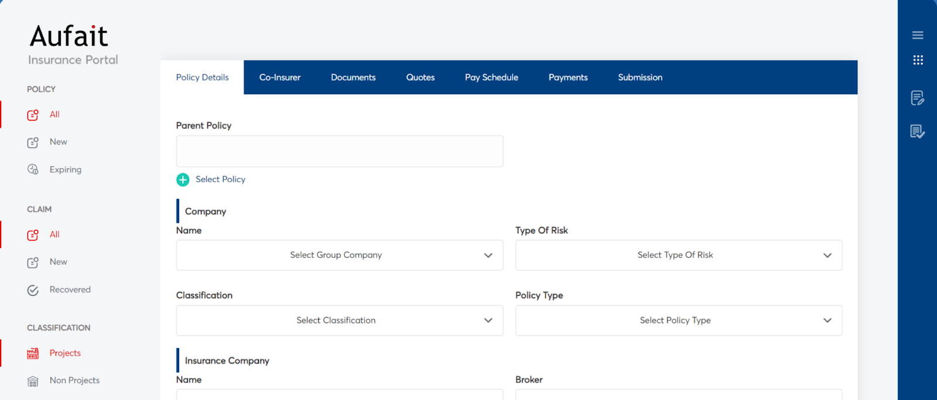Screen dimensions: 937x400
Task: Click the Projects factory icon
Action: pos(33,353)
